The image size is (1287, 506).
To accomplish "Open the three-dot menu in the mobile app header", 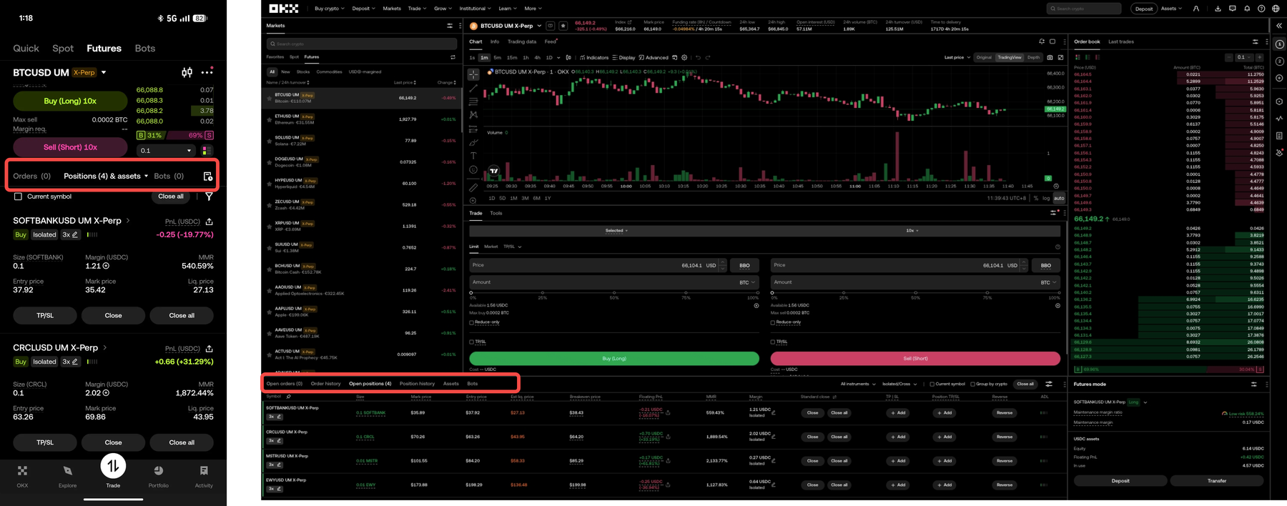I will click(x=207, y=71).
